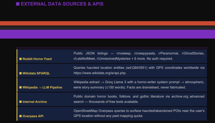The image size is (215, 123).
Task: Click 'Public JSON listings' text
Action: tap(90, 53)
